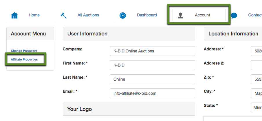The height and width of the screenshot is (121, 262).
Task: Click the Zip code field
Action: point(256,79)
